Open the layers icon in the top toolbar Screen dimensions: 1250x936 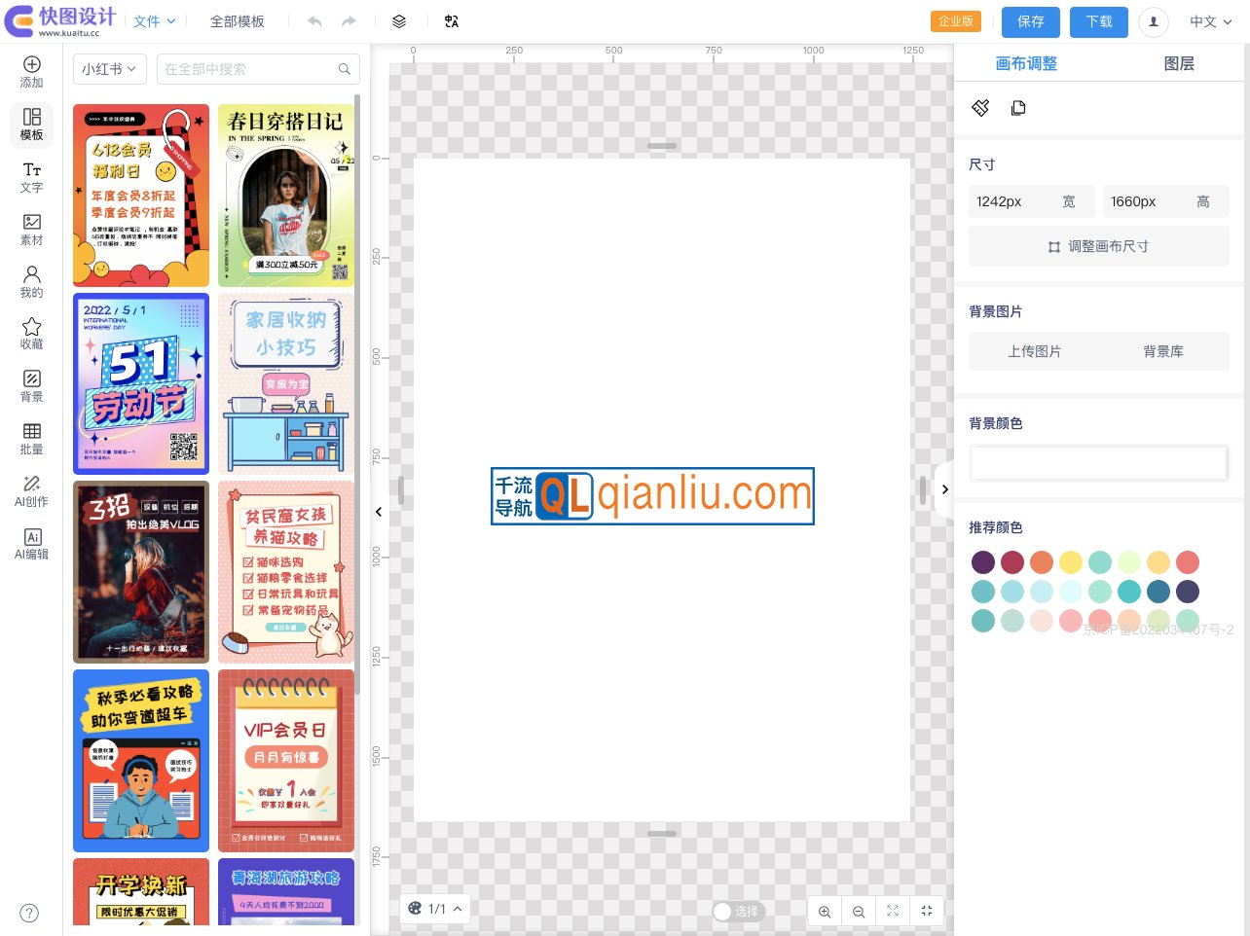coord(398,20)
